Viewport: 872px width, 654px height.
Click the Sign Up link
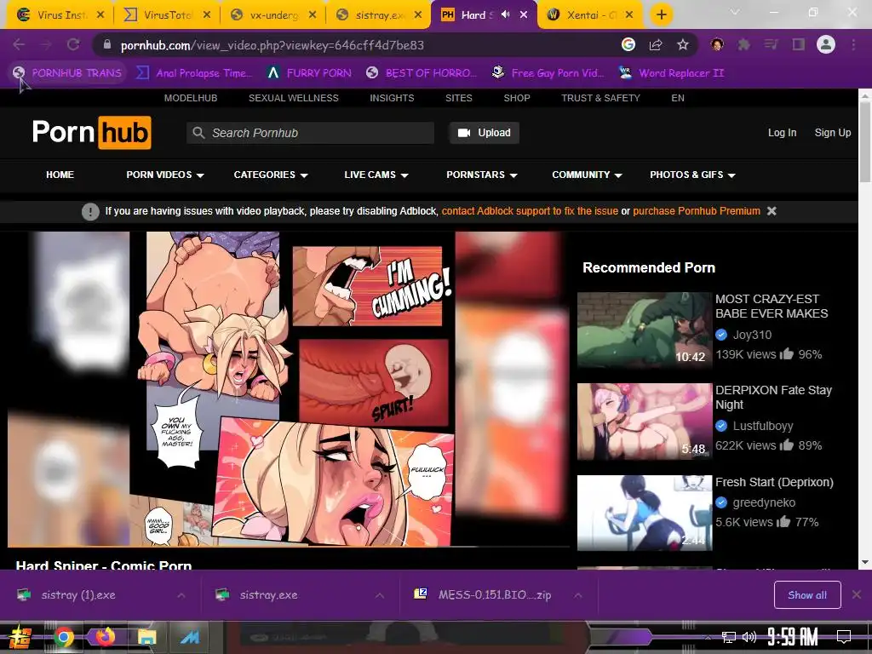coord(833,132)
